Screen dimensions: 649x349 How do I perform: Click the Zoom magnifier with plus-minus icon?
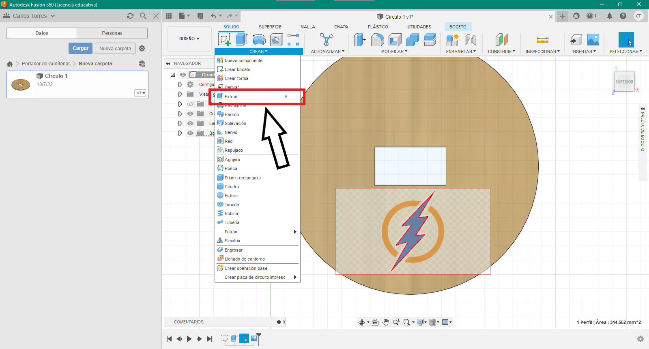(x=396, y=322)
